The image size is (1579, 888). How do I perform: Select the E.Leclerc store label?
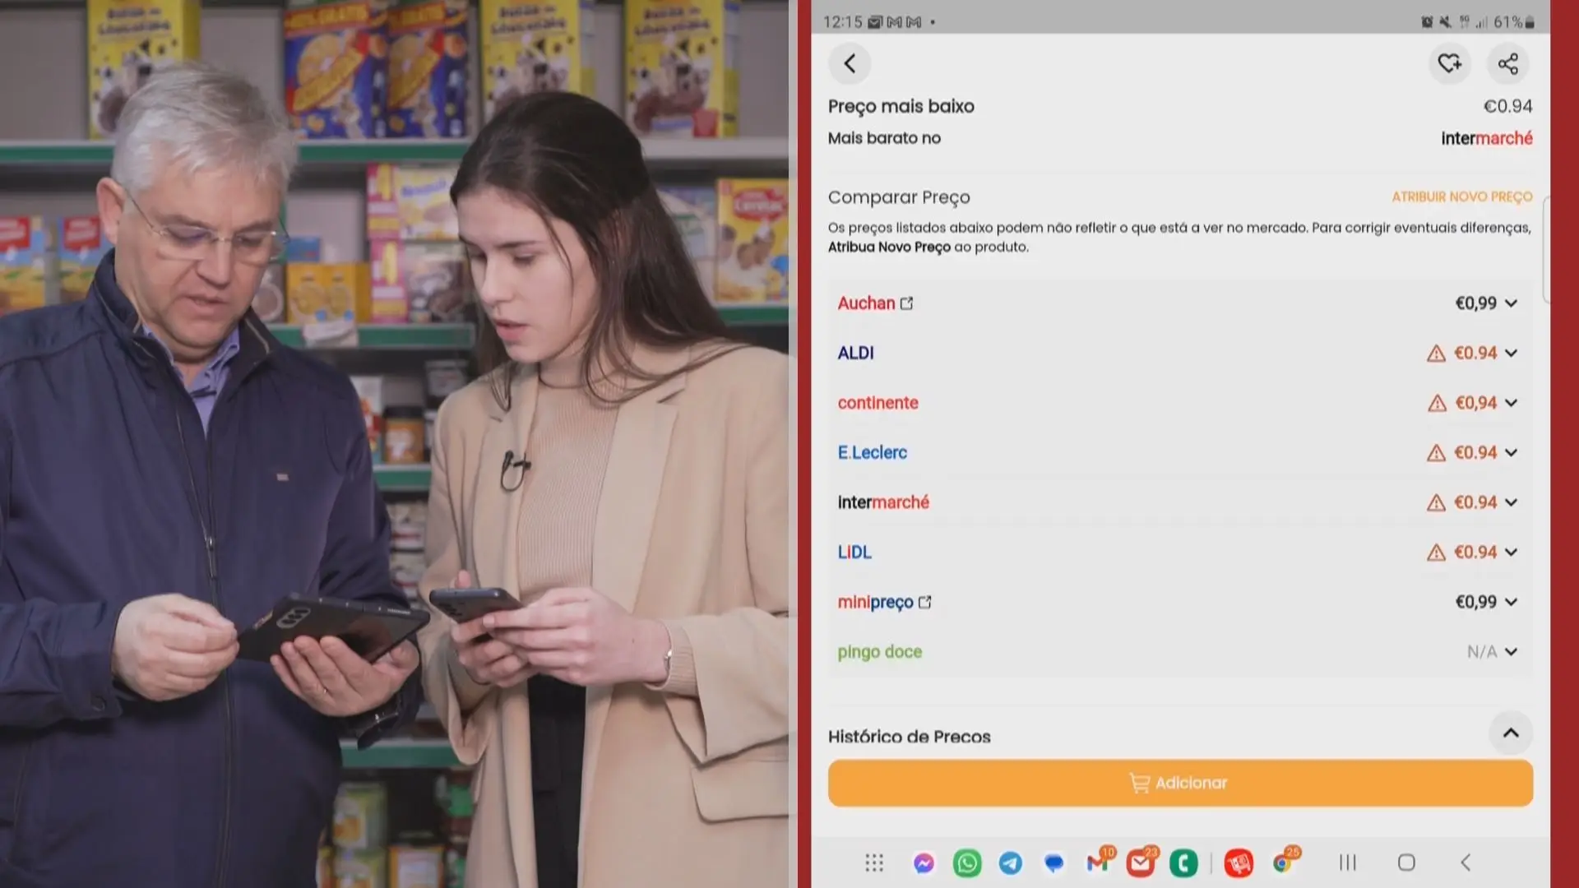click(x=872, y=453)
